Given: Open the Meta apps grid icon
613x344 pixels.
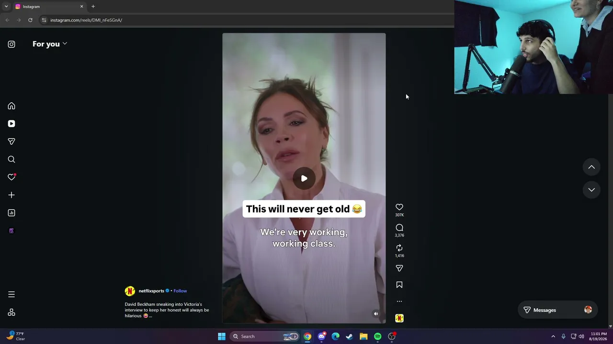Looking at the screenshot, I should coord(11,312).
